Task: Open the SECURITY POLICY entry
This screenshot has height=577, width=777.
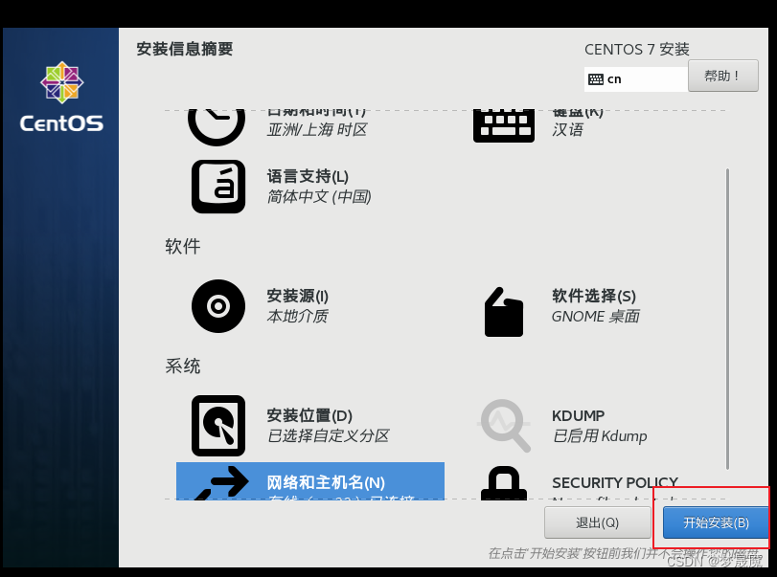Action: pyautogui.click(x=614, y=482)
